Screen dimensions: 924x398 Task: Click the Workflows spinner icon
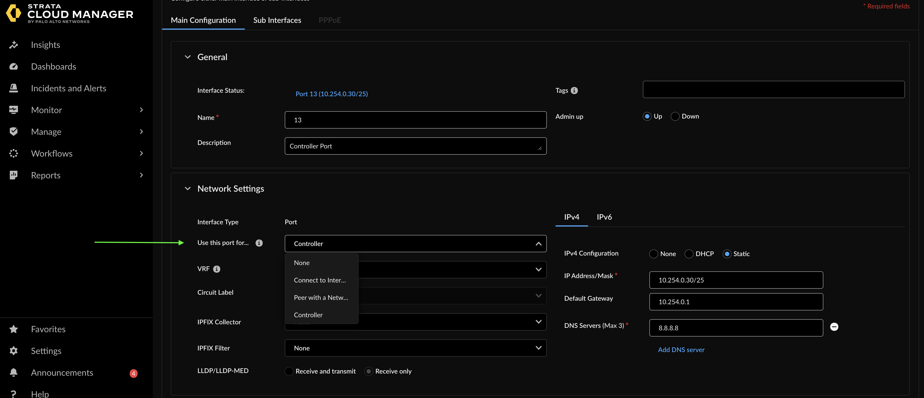[14, 153]
